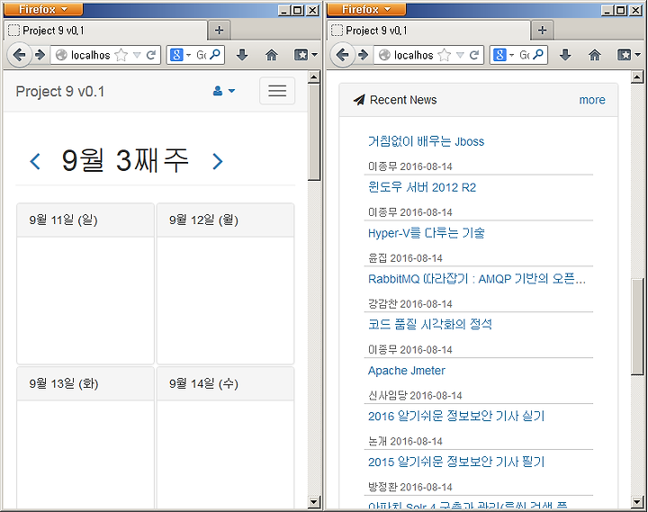The width and height of the screenshot is (648, 512).
Task: Go to home page in left Firefox window
Action: (272, 55)
